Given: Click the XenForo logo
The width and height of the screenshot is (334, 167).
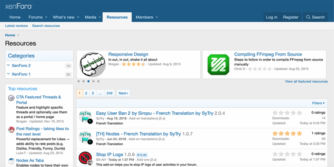Looking at the screenshot, I should [18, 6].
